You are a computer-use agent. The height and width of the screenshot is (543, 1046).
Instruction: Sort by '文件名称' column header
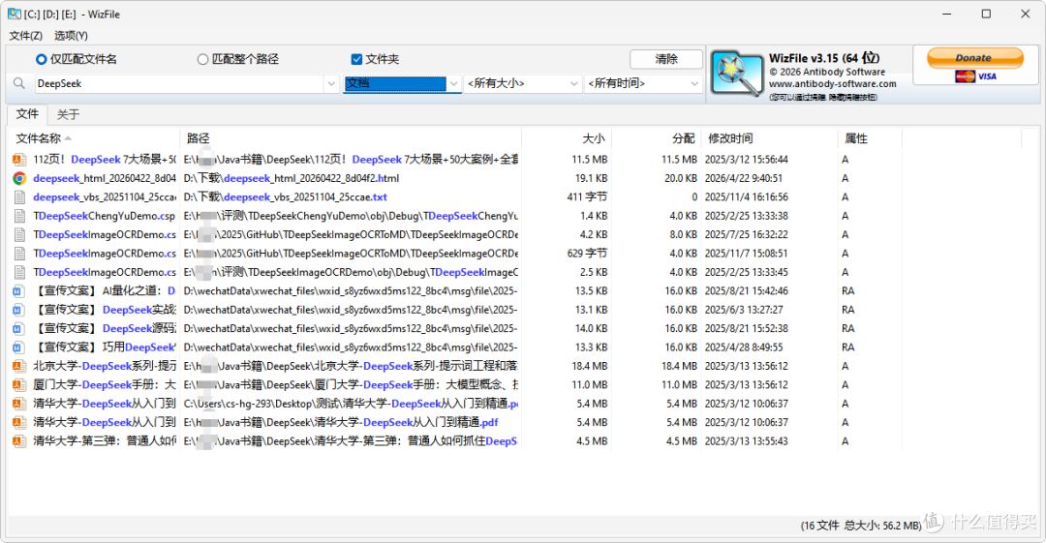click(x=94, y=138)
